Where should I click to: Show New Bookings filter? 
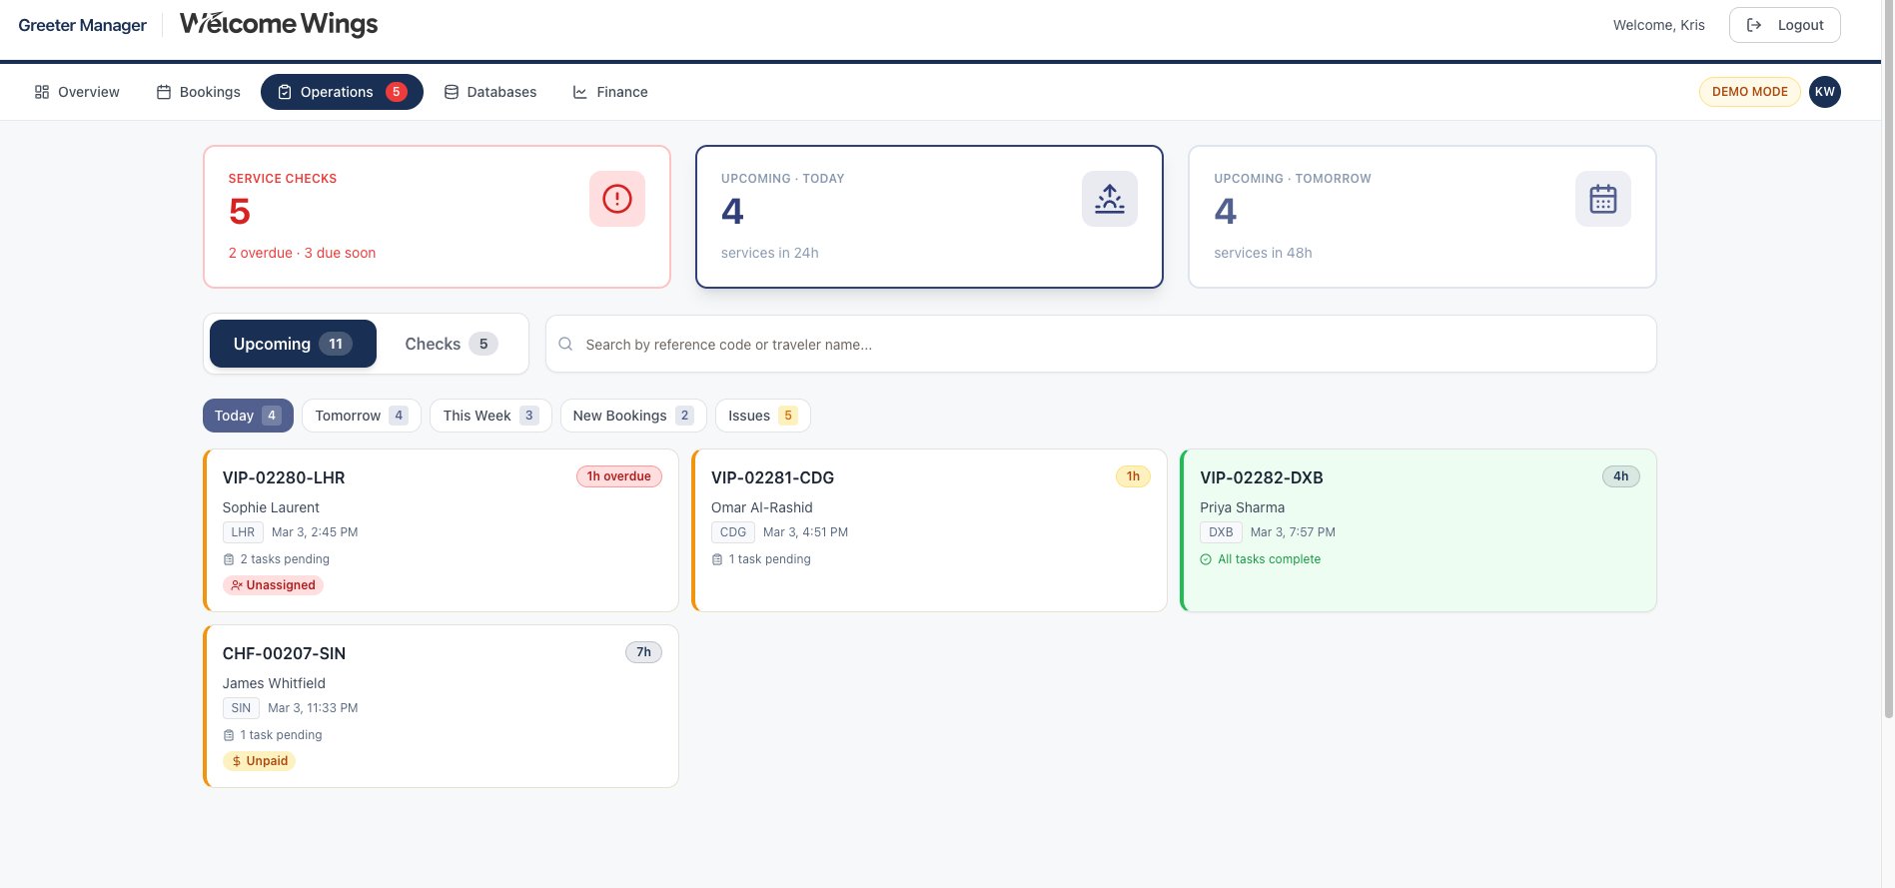(x=632, y=416)
